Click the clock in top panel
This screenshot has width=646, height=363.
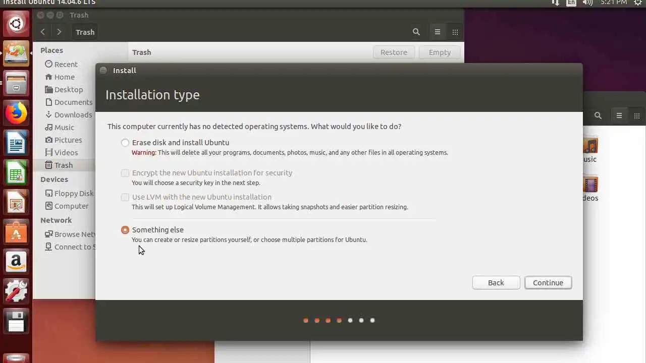[x=613, y=3]
